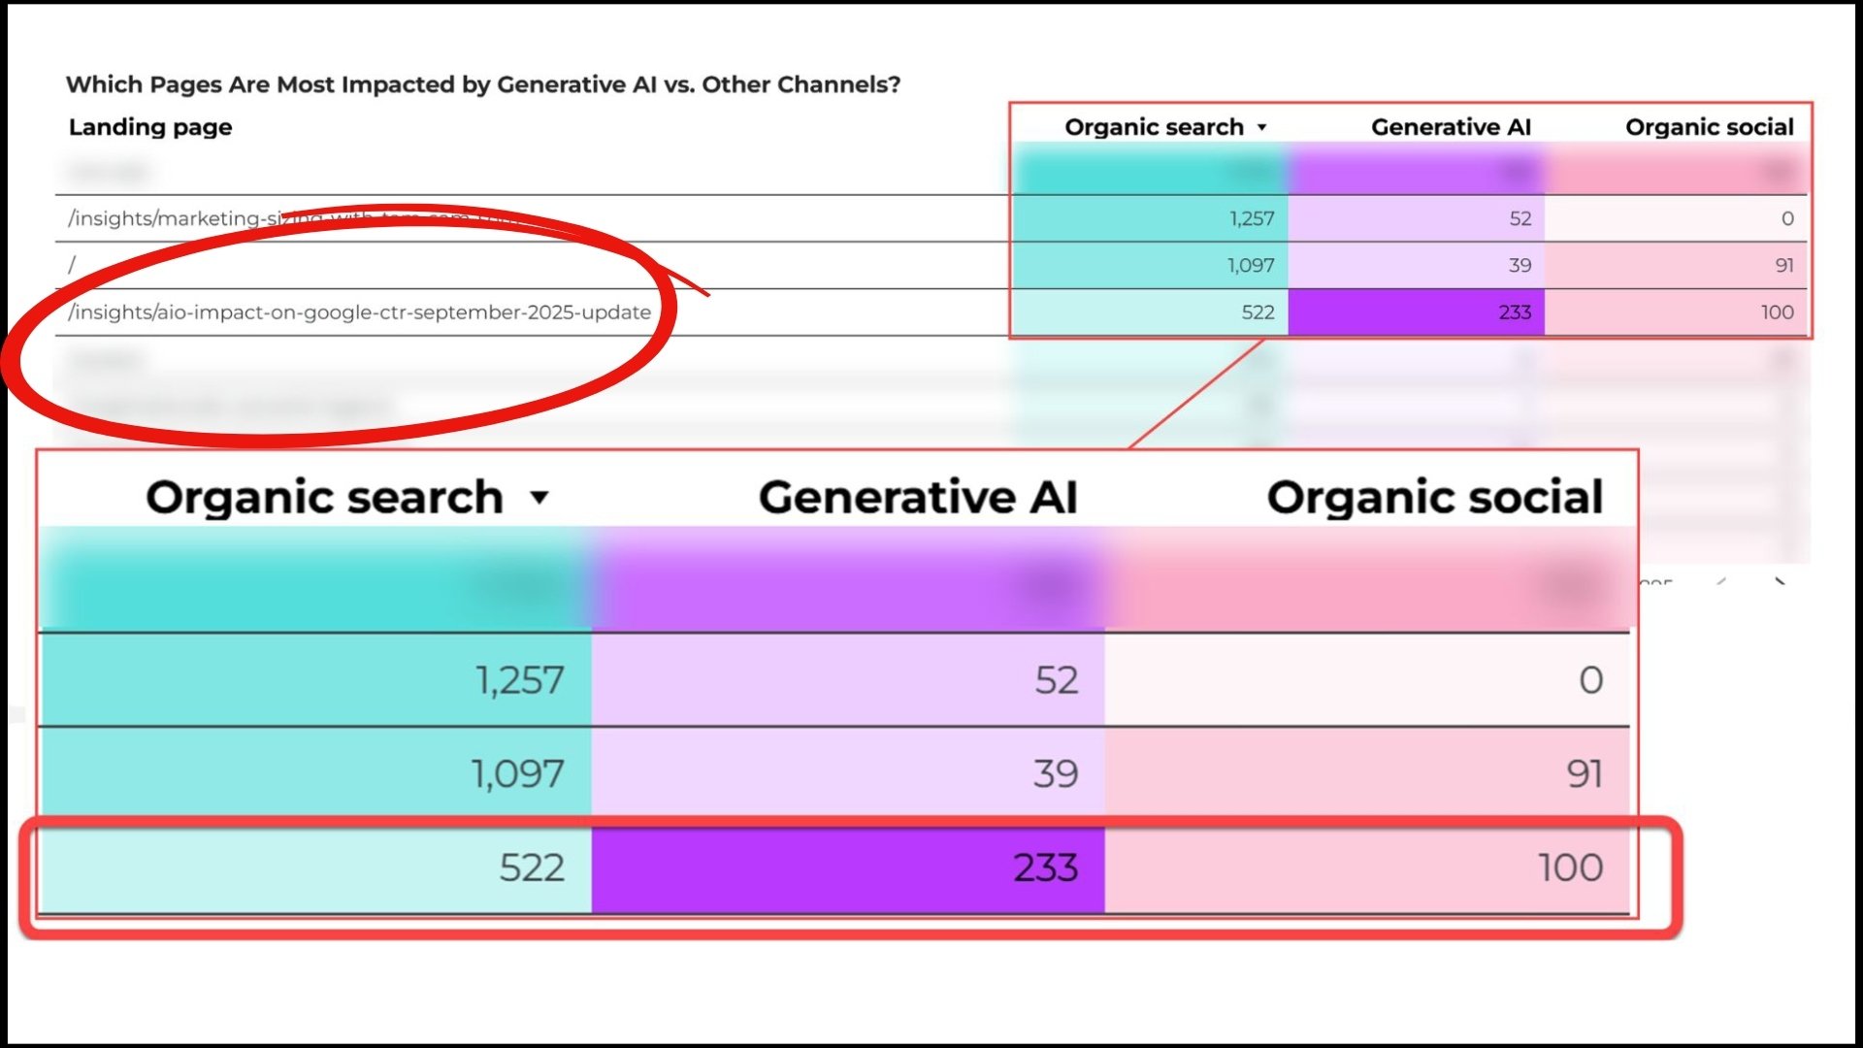Click the Landing page column header
The height and width of the screenshot is (1048, 1863).
pyautogui.click(x=150, y=127)
